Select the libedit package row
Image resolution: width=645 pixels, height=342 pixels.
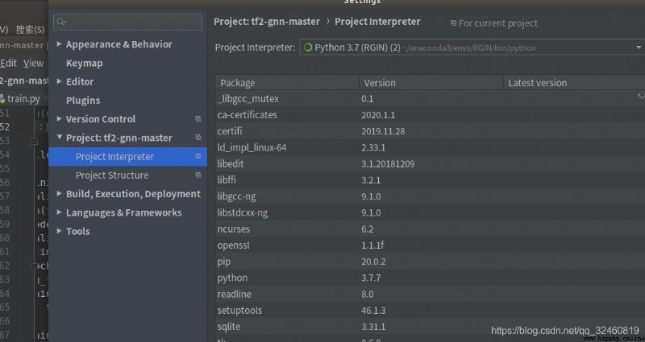point(430,164)
